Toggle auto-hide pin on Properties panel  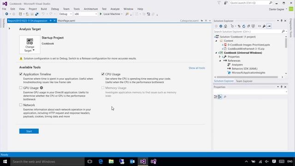click(282, 87)
